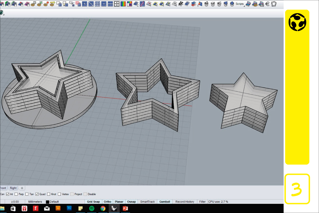Enable the Knot object snap checkbox

[49, 194]
